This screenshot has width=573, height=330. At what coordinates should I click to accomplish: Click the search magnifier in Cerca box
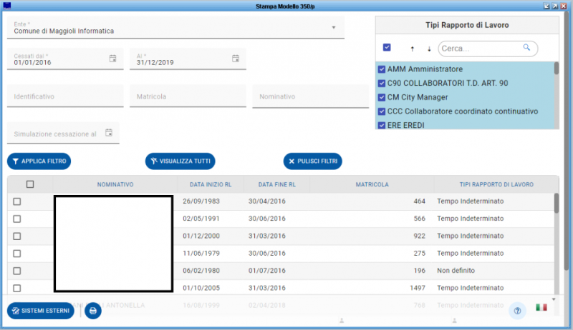(527, 48)
